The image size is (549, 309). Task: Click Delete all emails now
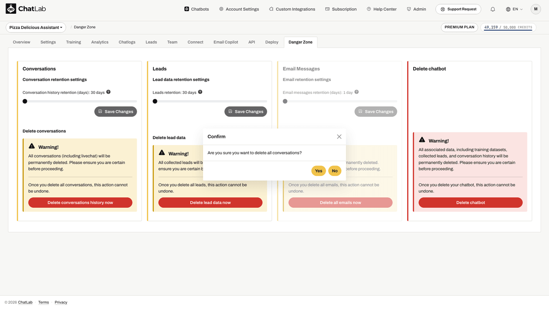[340, 202]
